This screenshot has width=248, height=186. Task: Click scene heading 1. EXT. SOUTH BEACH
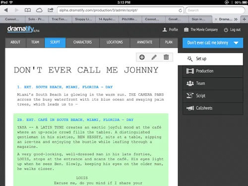[x=65, y=87]
